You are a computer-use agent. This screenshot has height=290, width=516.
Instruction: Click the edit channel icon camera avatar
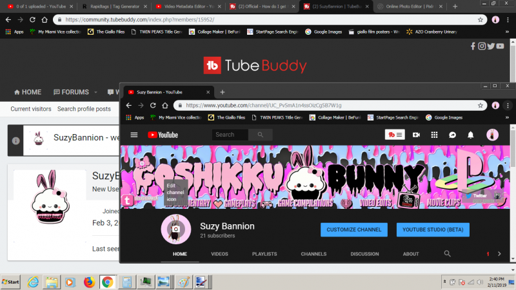tap(175, 229)
